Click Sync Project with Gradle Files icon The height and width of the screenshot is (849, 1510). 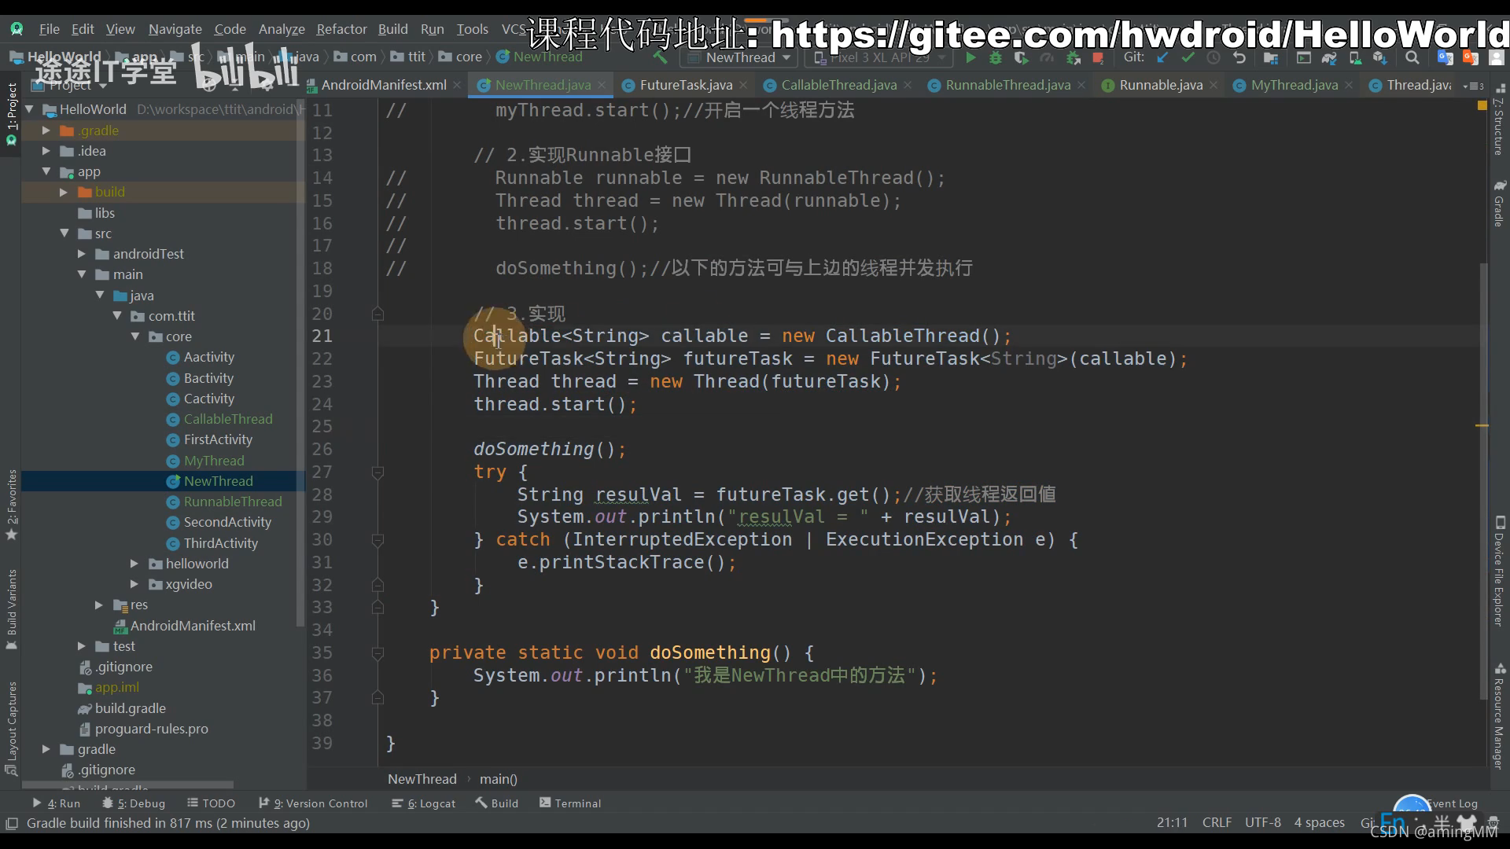[x=1329, y=57]
